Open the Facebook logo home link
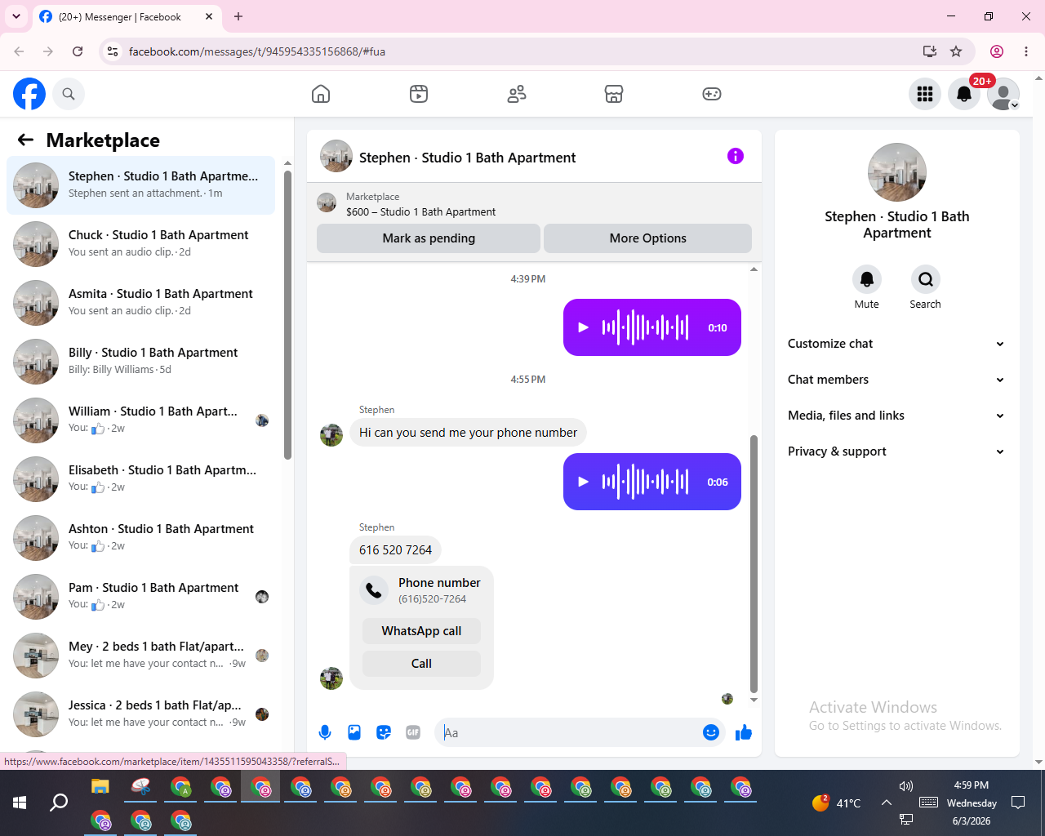The width and height of the screenshot is (1045, 836). [x=29, y=94]
